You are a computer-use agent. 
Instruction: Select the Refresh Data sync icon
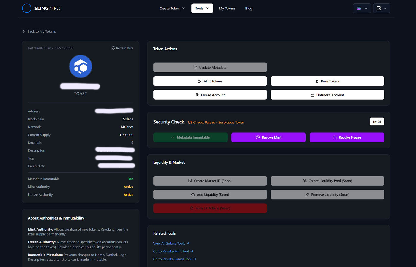(x=113, y=48)
